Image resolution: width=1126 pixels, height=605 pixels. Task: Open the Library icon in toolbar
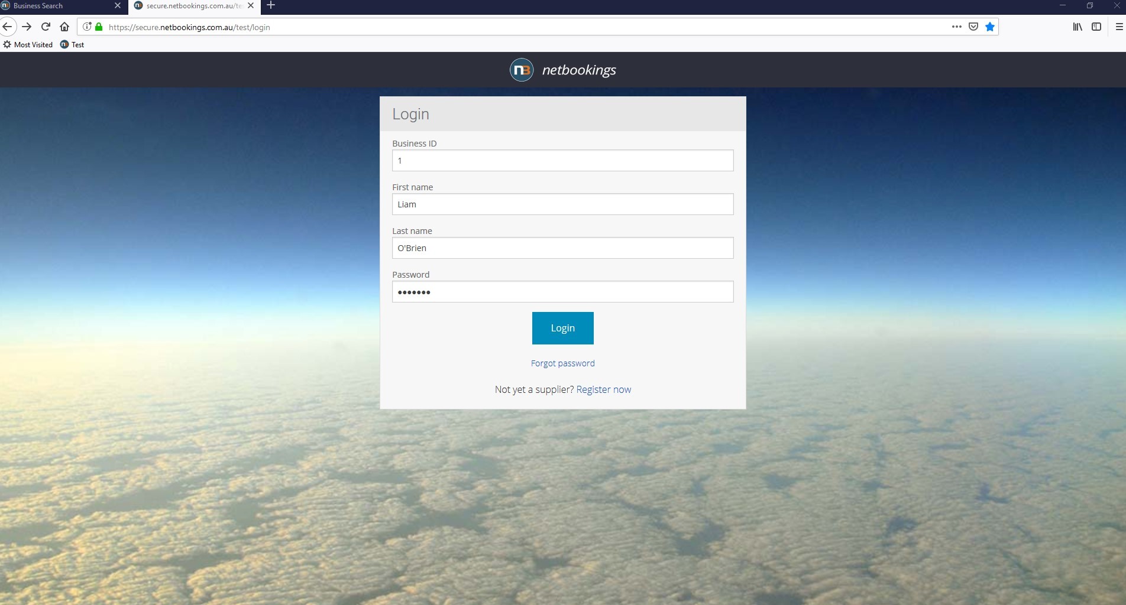pyautogui.click(x=1078, y=27)
